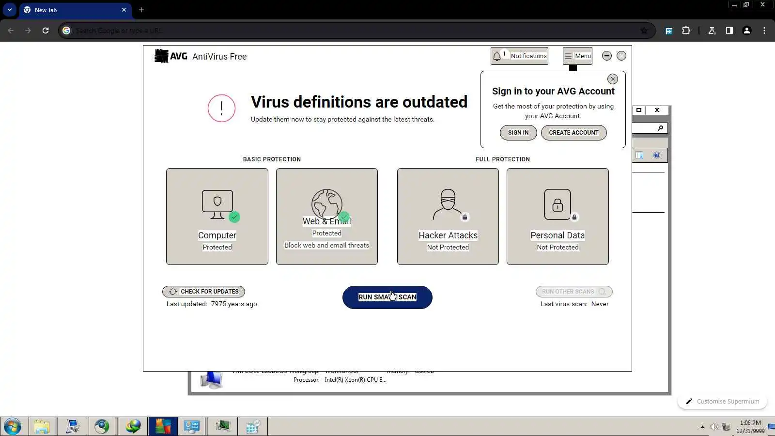Go back in the browser

pyautogui.click(x=11, y=31)
